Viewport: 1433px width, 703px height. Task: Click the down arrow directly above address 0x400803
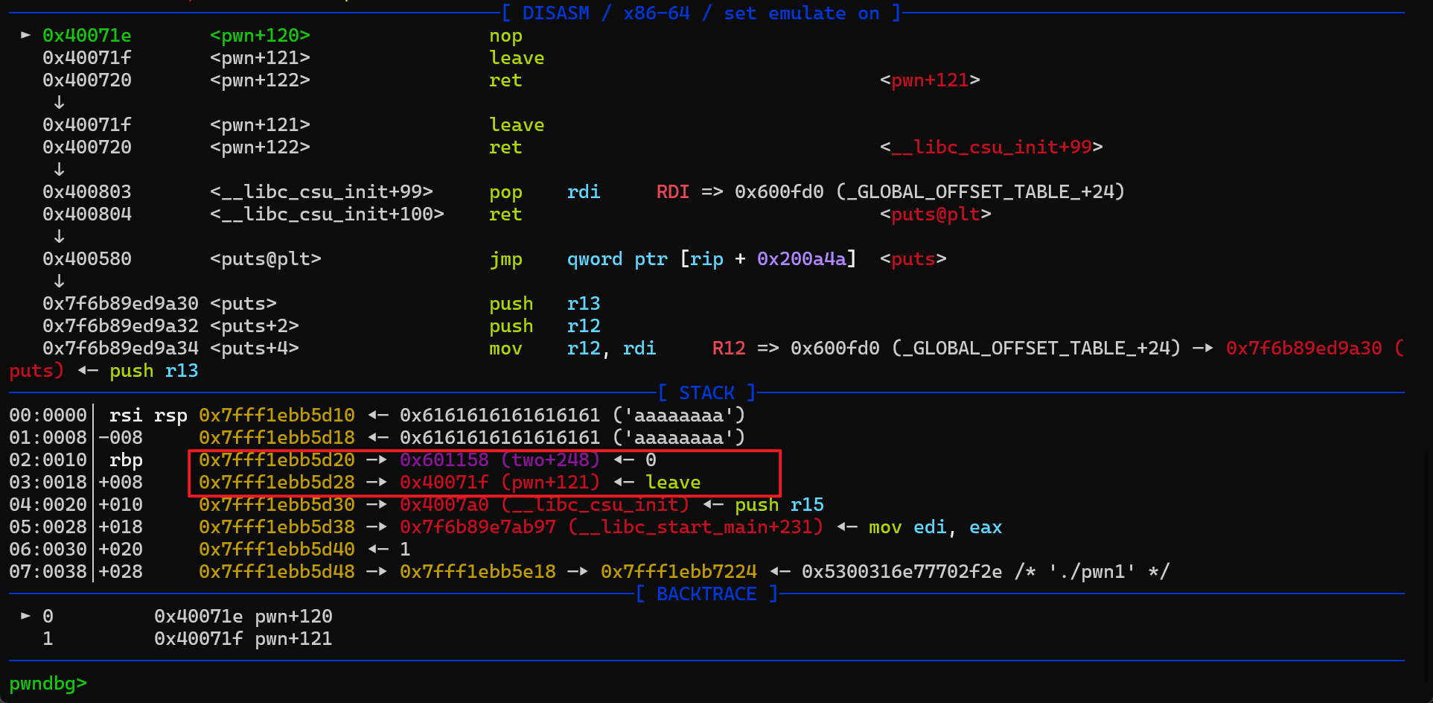[59, 170]
